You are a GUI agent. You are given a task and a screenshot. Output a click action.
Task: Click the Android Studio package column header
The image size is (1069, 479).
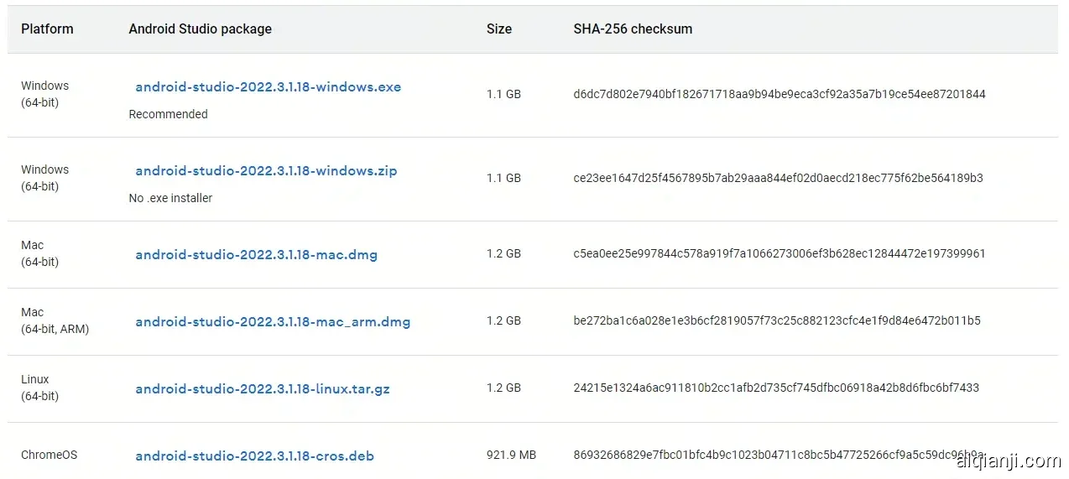200,29
